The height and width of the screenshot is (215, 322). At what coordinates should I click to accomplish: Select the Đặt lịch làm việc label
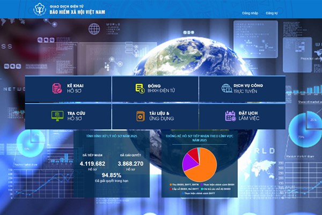250,115
